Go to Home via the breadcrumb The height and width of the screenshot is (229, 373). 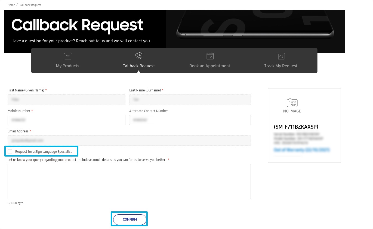point(11,5)
